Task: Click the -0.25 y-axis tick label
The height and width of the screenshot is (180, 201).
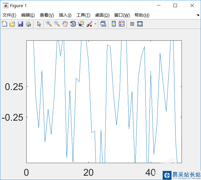Action: coord(12,118)
